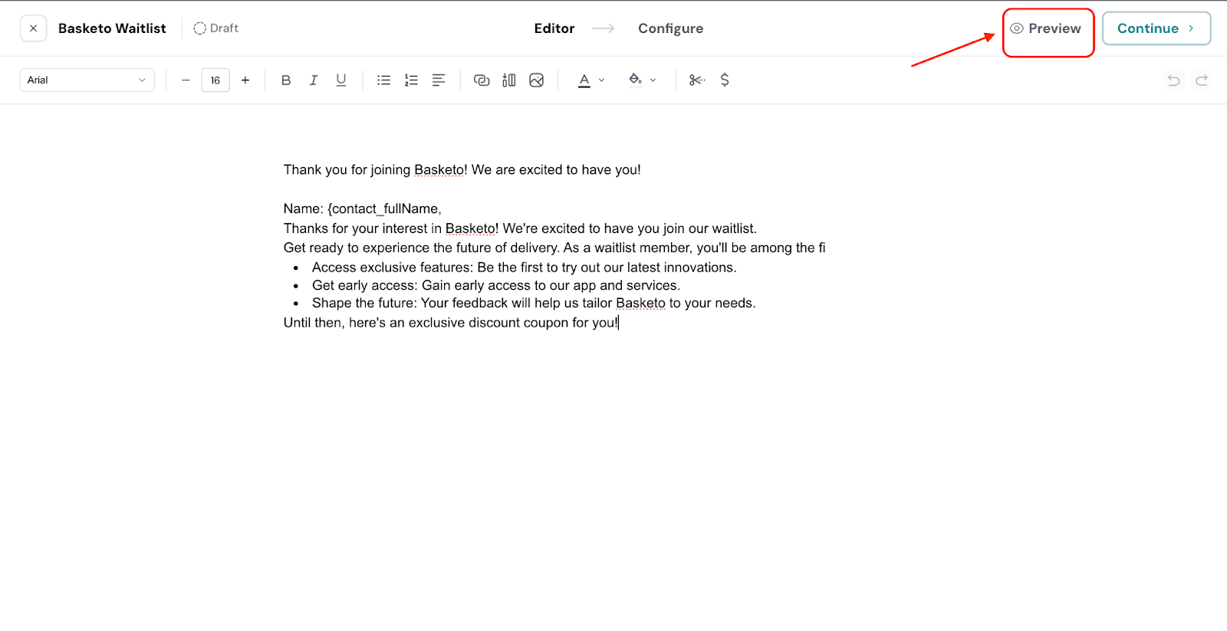Click the undo arrow
The image size is (1227, 631).
click(1173, 80)
